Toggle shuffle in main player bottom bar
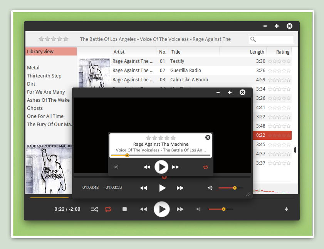 point(95,209)
